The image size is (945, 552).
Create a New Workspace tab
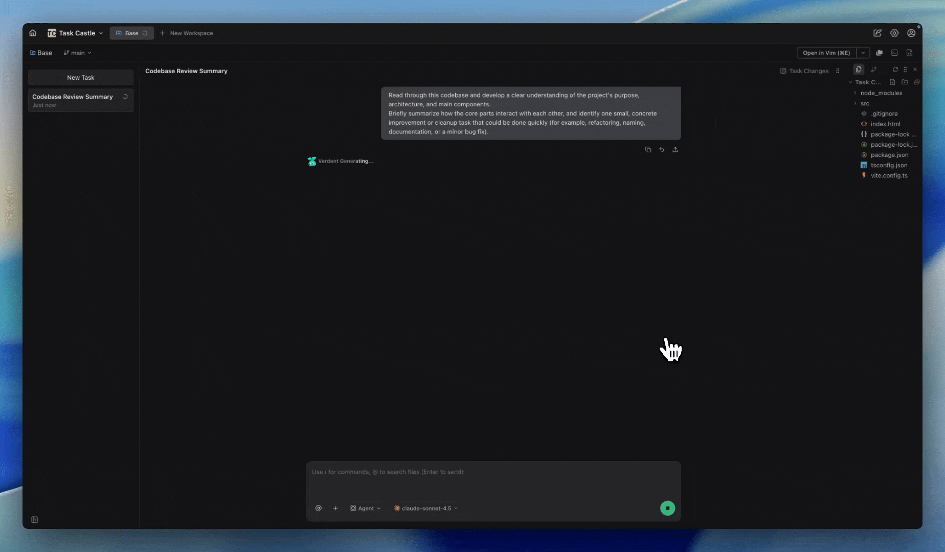186,33
